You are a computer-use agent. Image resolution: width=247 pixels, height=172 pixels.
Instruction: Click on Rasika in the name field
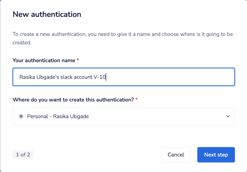[x=28, y=77]
